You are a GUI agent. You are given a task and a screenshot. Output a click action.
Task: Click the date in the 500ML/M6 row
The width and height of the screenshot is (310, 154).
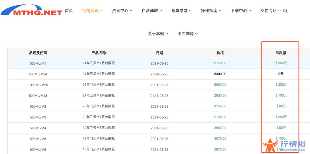(x=159, y=150)
